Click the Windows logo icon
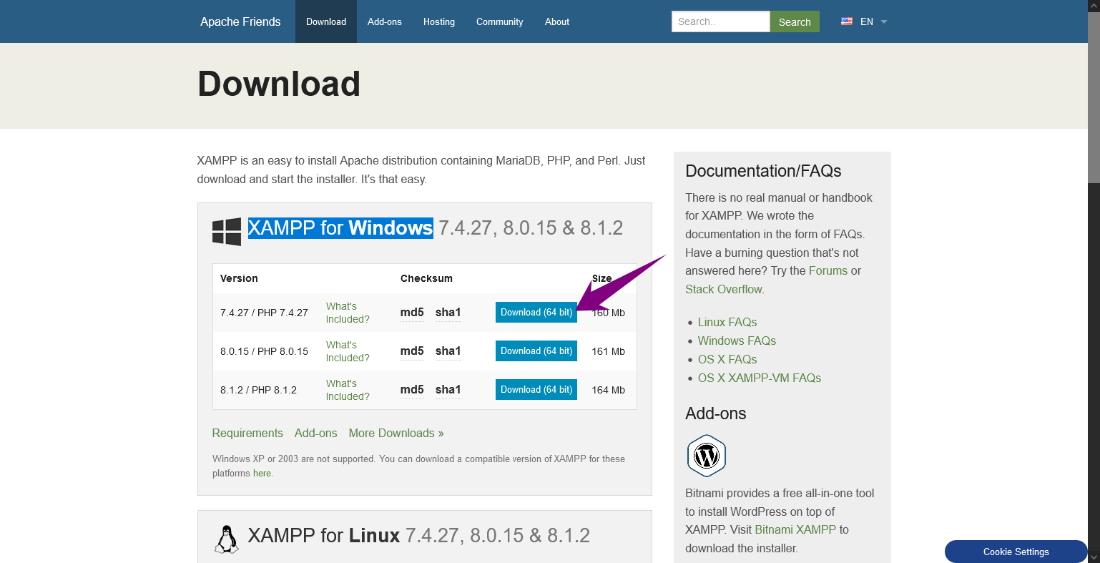The image size is (1100, 563). (227, 232)
